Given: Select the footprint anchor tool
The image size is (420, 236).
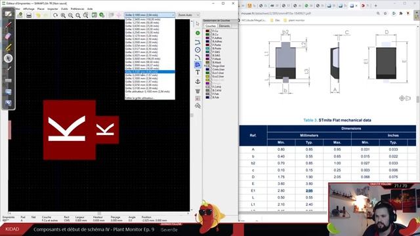Looking at the screenshot, I should point(198,81).
